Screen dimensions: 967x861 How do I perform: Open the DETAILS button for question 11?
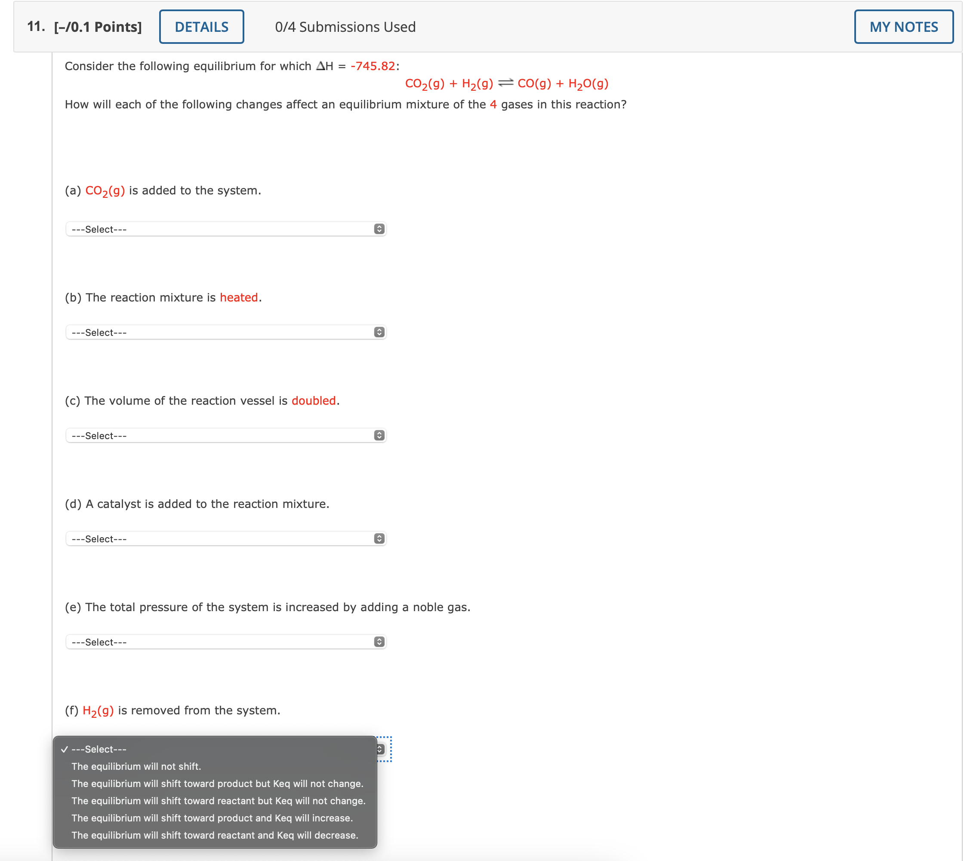(x=202, y=27)
